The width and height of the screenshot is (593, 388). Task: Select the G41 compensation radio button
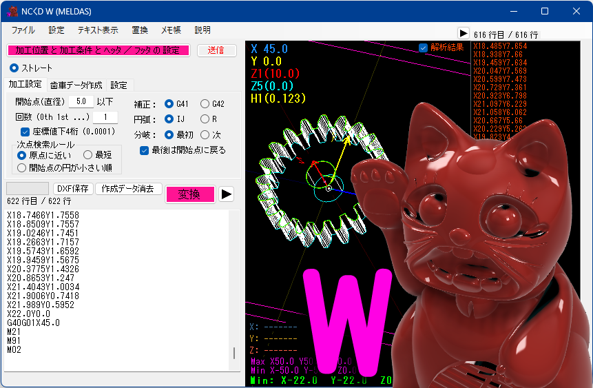[x=169, y=103]
